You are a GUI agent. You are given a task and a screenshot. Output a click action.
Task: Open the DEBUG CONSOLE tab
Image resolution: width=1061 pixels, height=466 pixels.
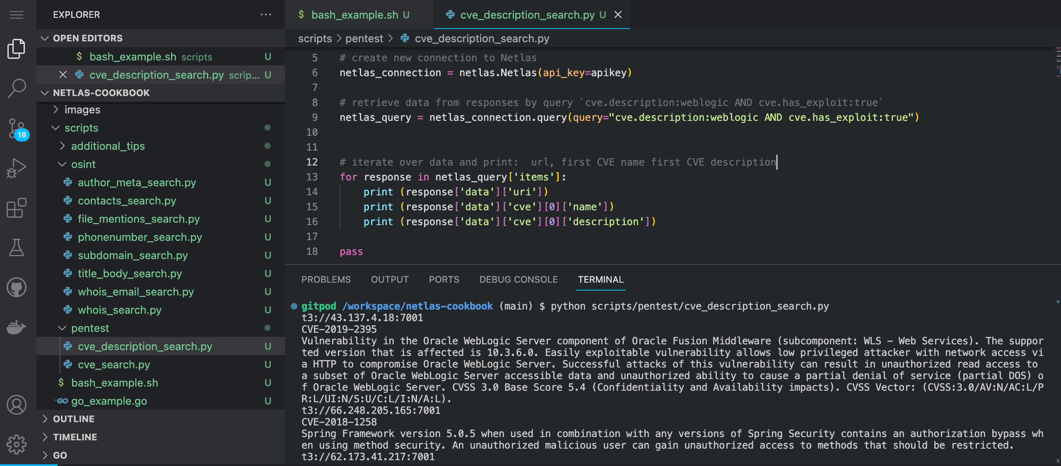(518, 279)
